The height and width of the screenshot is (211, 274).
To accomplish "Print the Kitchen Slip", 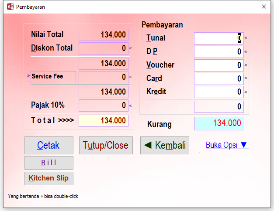I will point(49,178).
